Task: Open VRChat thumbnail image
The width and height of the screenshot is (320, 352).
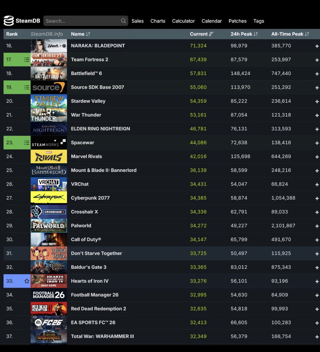Action: pyautogui.click(x=49, y=184)
